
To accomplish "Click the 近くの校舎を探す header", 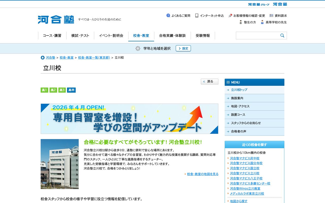I will 254,145.
